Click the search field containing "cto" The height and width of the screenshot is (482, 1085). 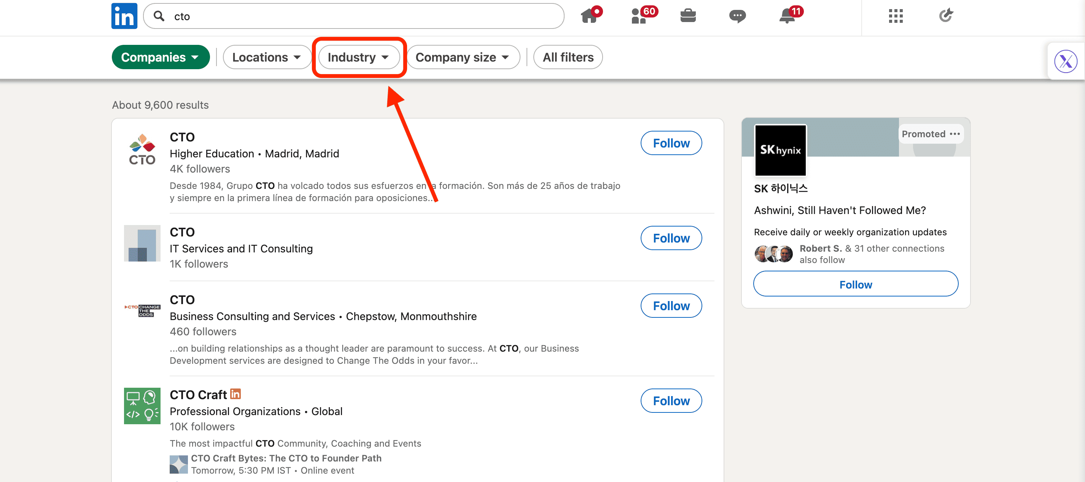(x=354, y=16)
